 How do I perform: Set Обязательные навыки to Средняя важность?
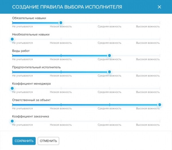pos(110,23)
